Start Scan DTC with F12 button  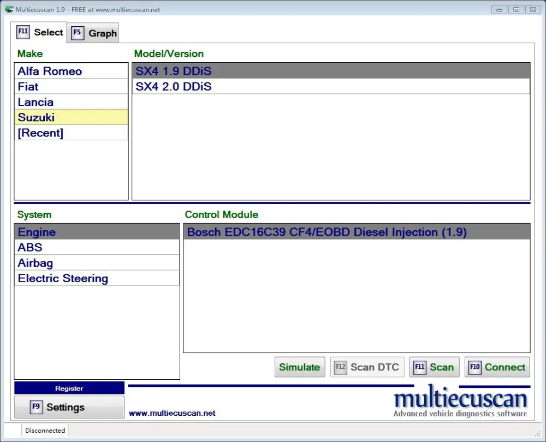pyautogui.click(x=367, y=367)
